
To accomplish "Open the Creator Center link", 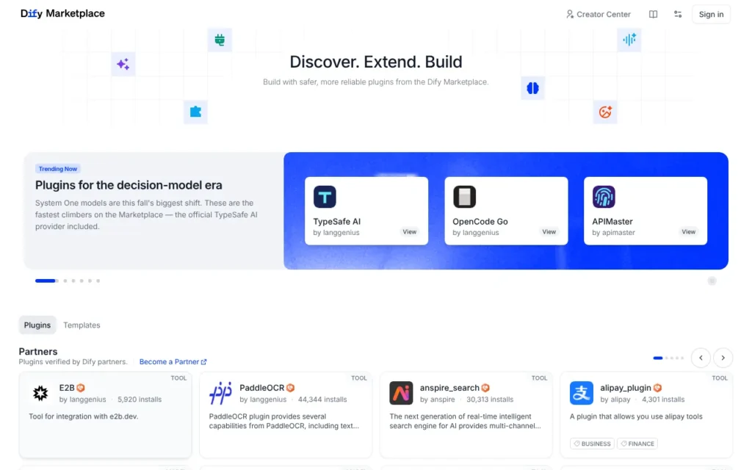I will click(x=598, y=15).
